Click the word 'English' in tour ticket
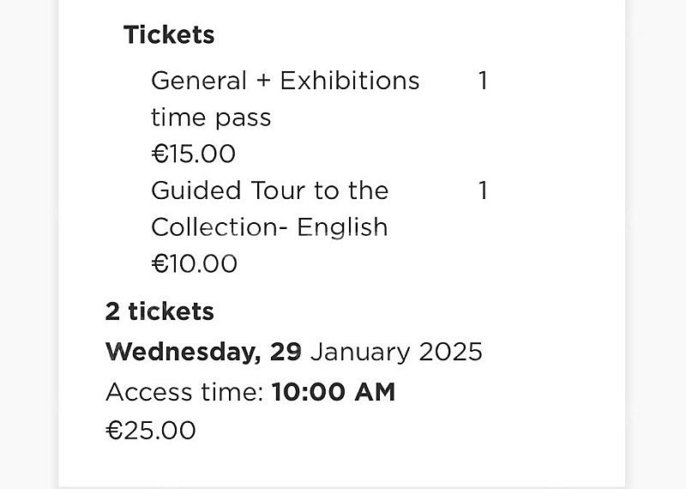Viewport: 686px width, 489px height. [x=342, y=227]
